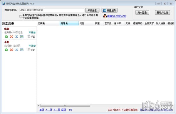Sort by the 加入消保 column header
The width and height of the screenshot is (176, 114).
160,23
